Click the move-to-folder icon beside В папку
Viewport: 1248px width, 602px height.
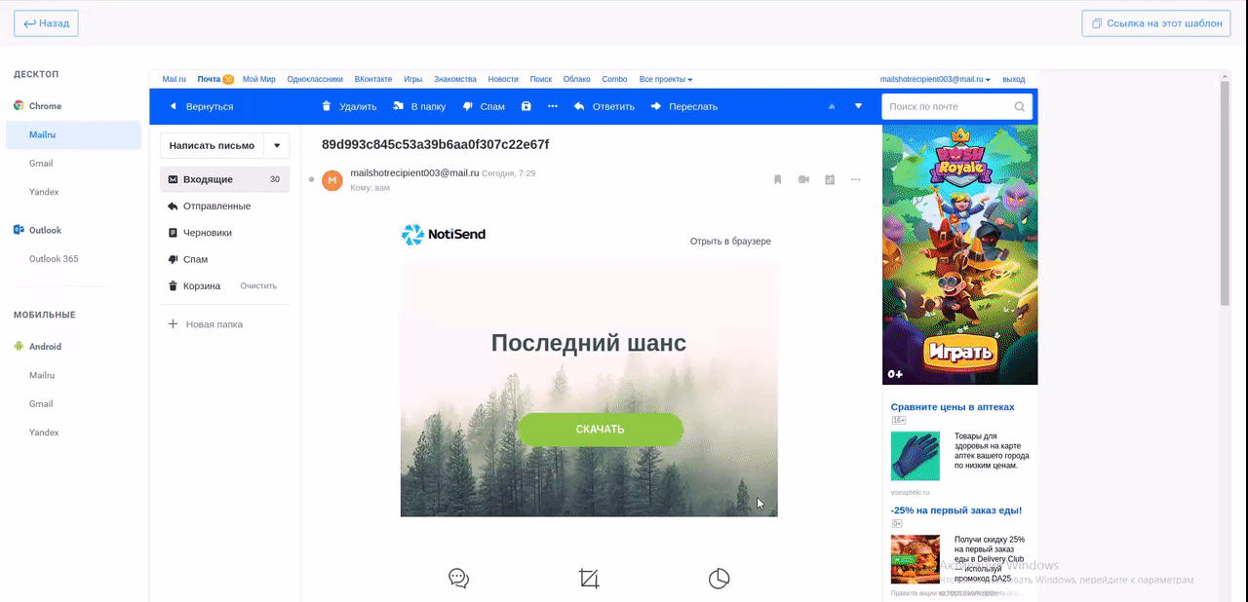tap(398, 106)
